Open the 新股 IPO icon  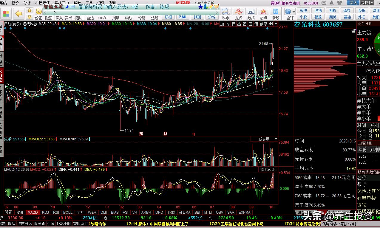coord(276,12)
